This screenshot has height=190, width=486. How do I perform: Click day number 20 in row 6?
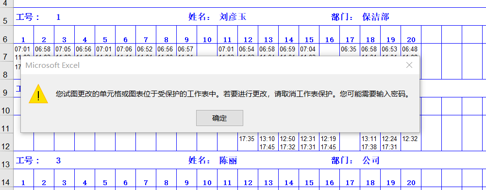pos(411,40)
